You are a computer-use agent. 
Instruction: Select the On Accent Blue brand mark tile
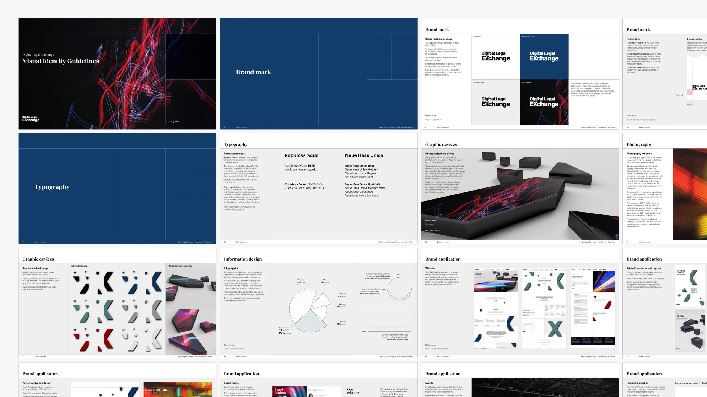point(544,57)
